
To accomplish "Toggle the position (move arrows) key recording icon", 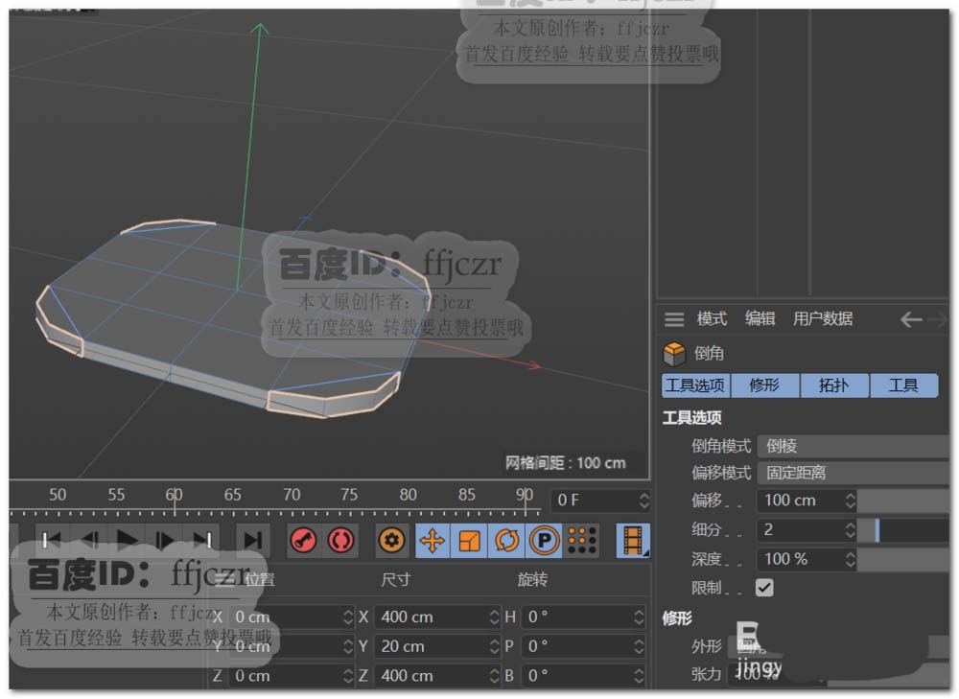I will coord(433,541).
